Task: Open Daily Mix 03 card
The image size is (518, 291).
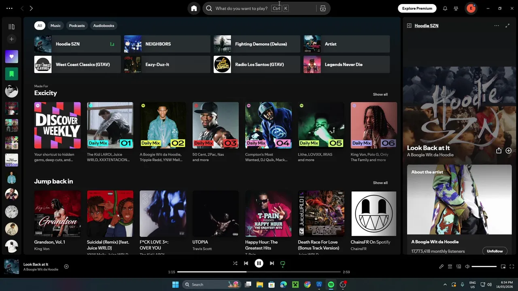Action: click(x=216, y=133)
